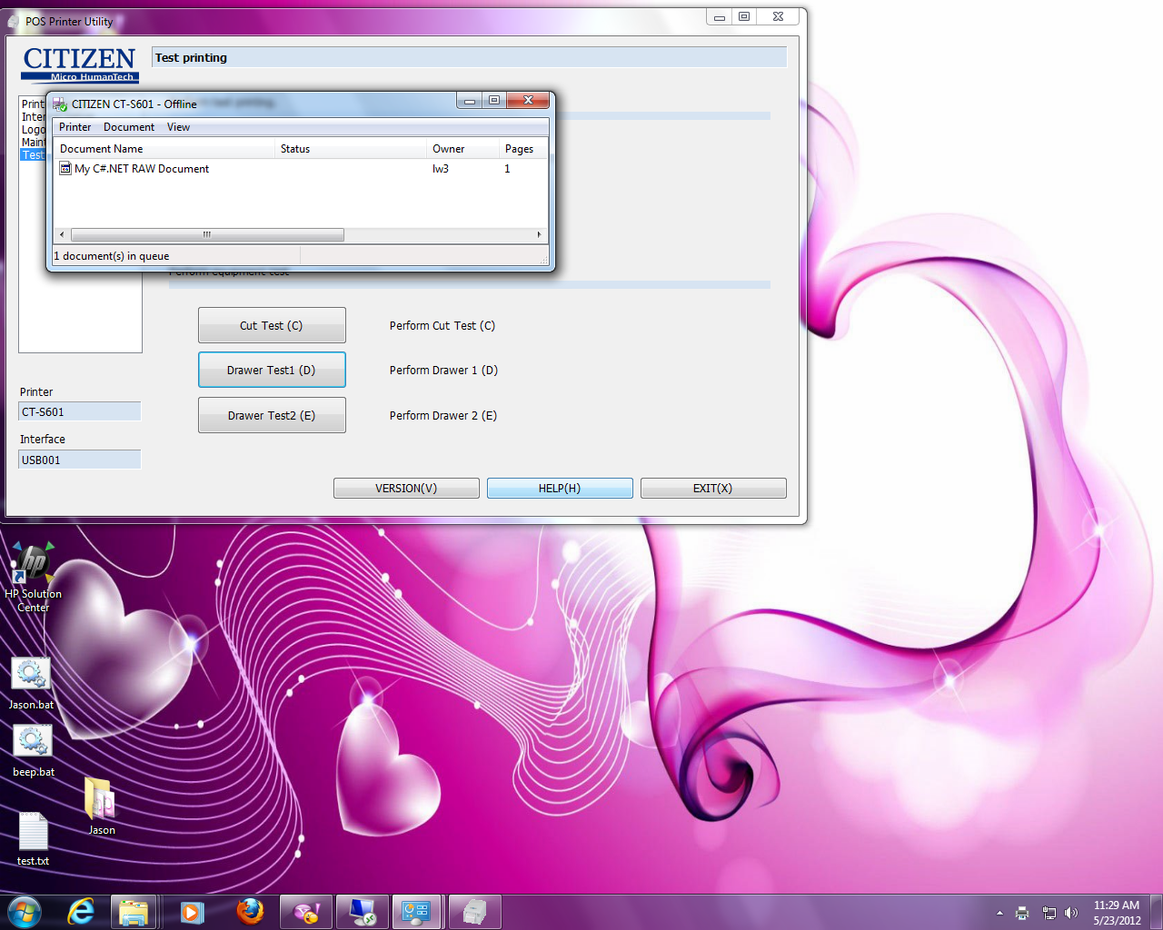Open the View menu in queue window
1163x930 pixels.
point(178,127)
